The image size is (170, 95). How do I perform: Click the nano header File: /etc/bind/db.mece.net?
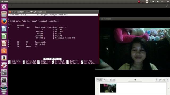[x=52, y=15]
